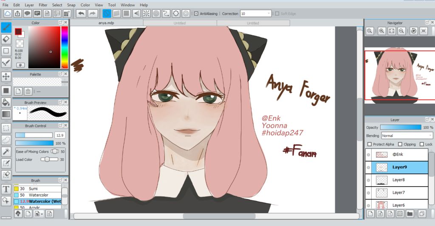Image resolution: width=435 pixels, height=226 pixels.
Task: Click trash icon in Palette panel
Action: [28, 91]
